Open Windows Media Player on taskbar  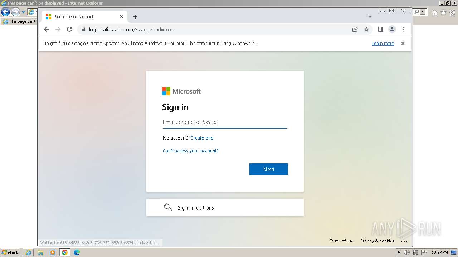point(53,252)
